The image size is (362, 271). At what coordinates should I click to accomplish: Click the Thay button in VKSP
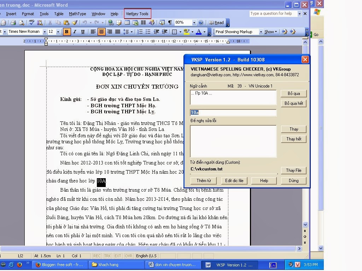[294, 129]
